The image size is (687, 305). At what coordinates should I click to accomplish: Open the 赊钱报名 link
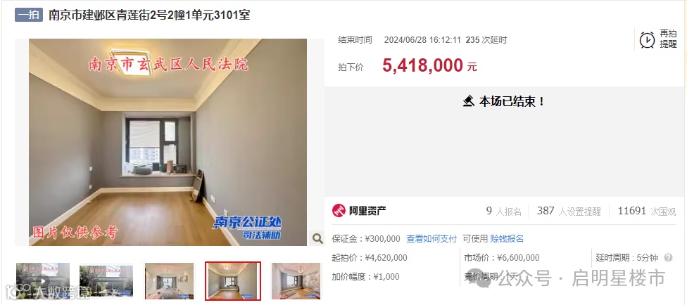pyautogui.click(x=507, y=239)
